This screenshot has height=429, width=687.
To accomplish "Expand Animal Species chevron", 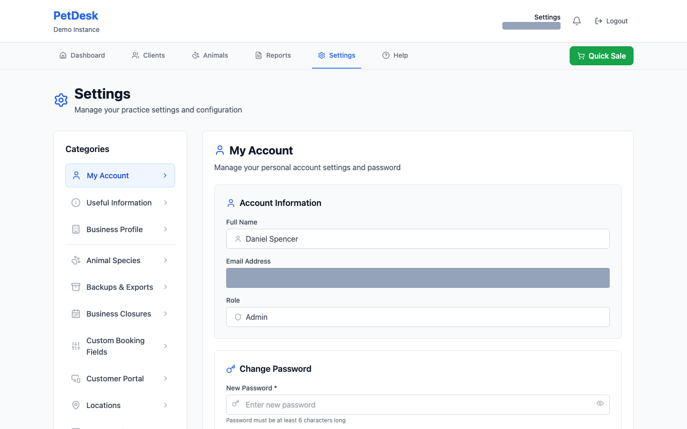I will (166, 260).
